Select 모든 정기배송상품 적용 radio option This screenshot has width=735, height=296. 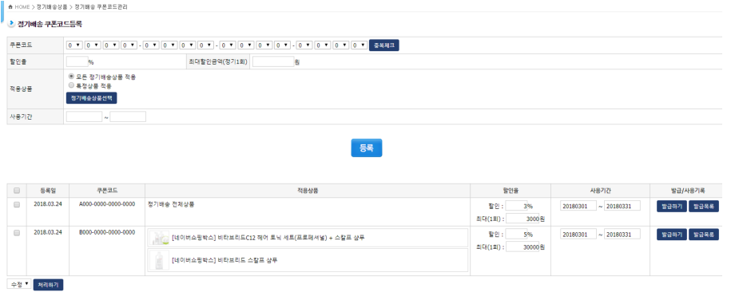(71, 77)
